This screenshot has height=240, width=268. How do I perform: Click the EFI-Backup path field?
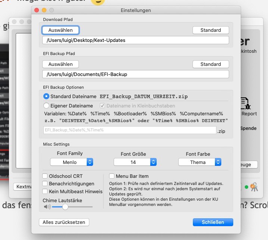136,74
